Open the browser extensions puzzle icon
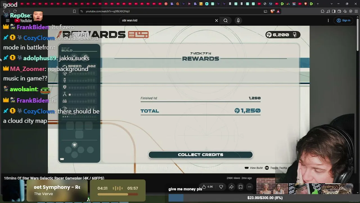This screenshot has height=203, width=360. 322,11
